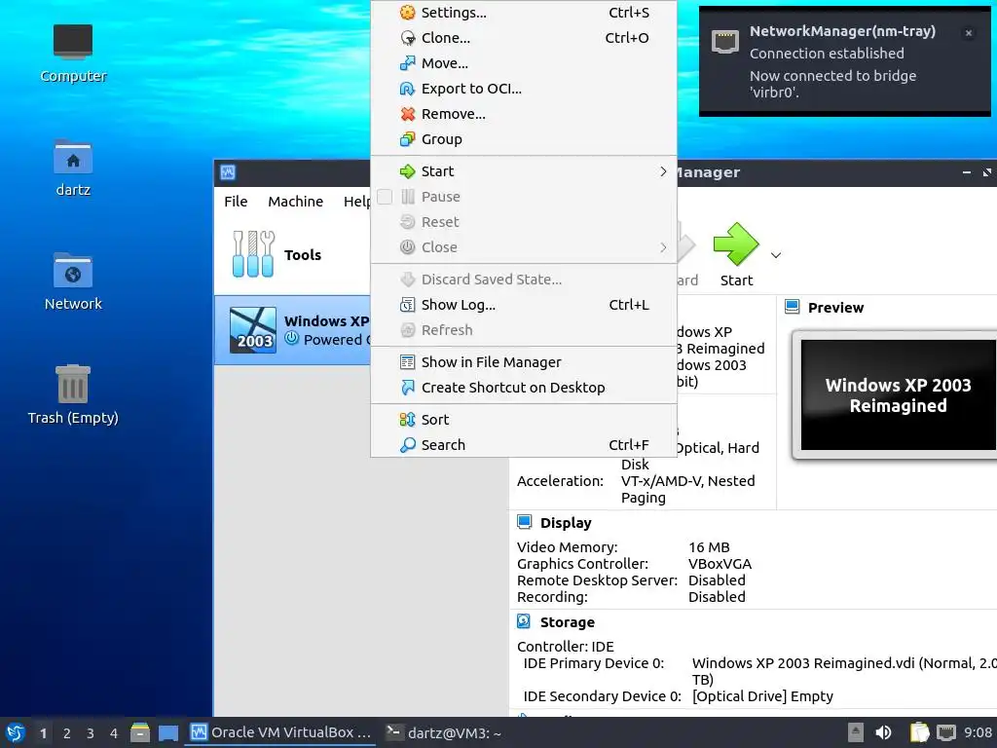997x748 pixels.
Task: Click the Sort icon in menu
Action: coord(408,420)
